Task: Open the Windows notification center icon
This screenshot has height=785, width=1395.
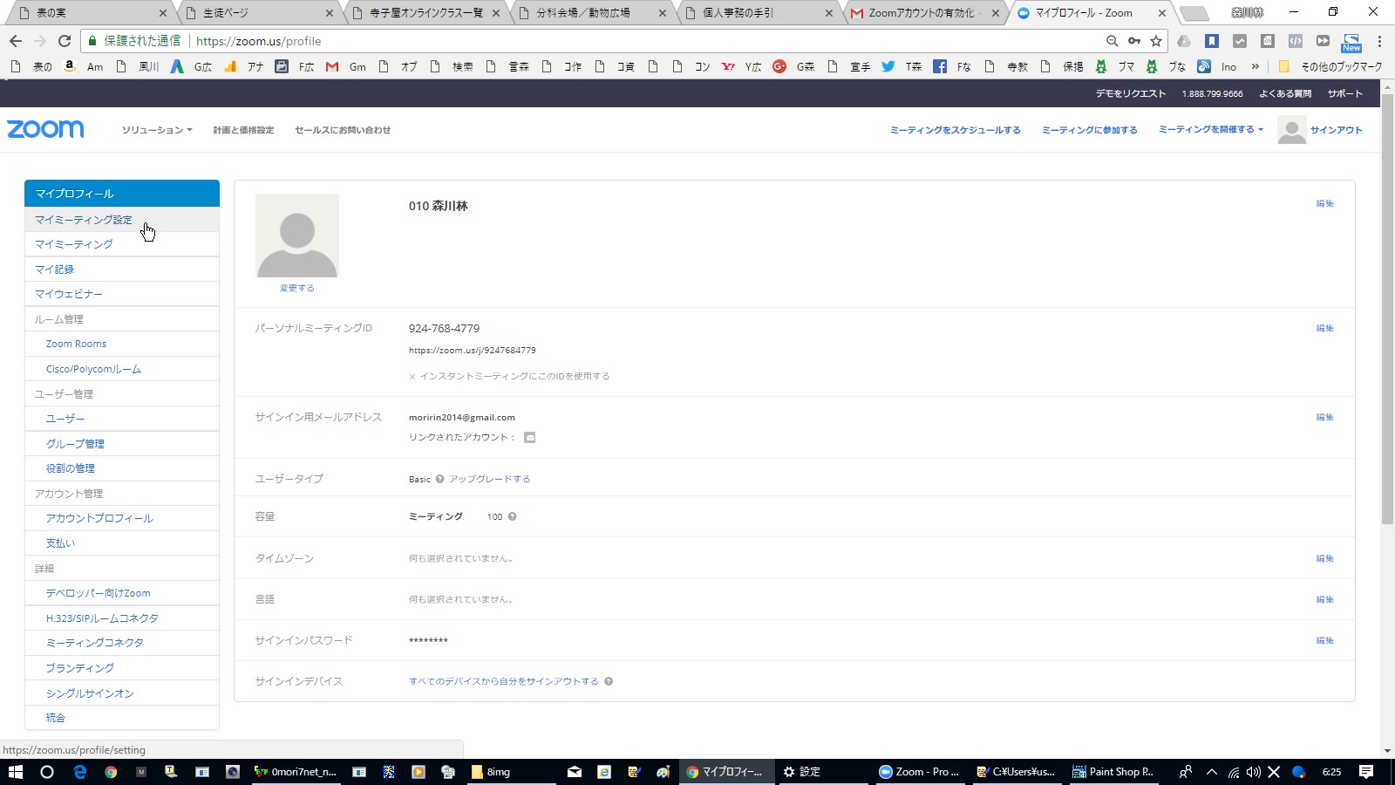Action: [1366, 772]
